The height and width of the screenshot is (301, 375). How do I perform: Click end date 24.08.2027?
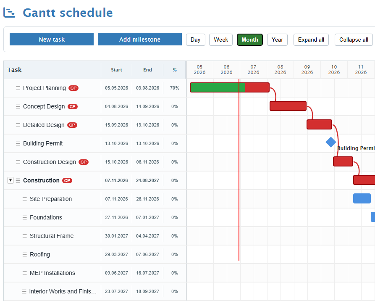click(x=147, y=180)
